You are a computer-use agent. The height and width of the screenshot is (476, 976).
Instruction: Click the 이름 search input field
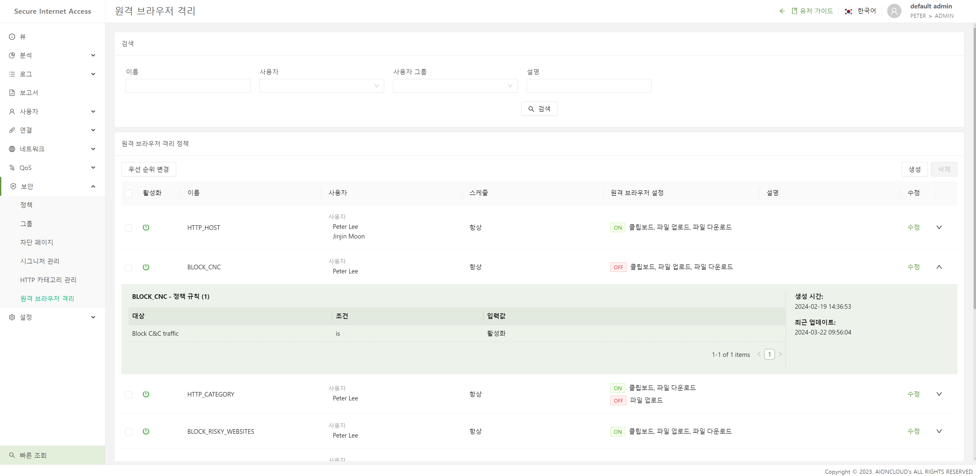[188, 86]
